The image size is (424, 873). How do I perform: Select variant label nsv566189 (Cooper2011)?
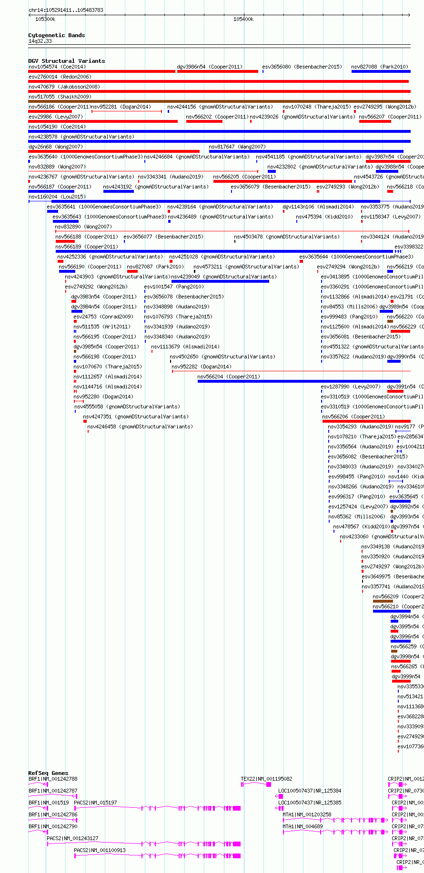tap(87, 247)
